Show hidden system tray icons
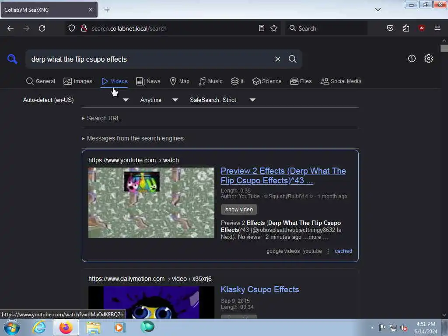 click(x=372, y=328)
